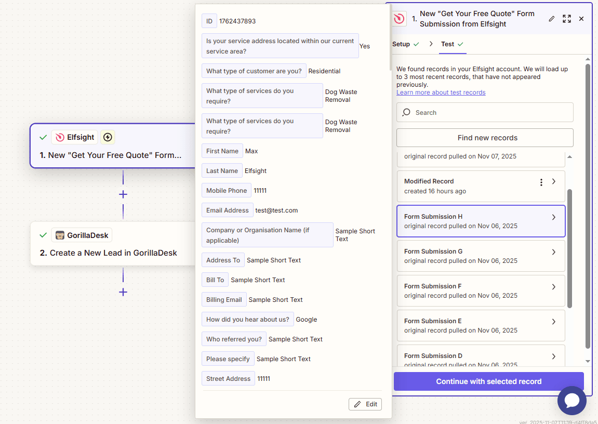Click the test@test.com value
The image size is (598, 424).
(x=276, y=210)
